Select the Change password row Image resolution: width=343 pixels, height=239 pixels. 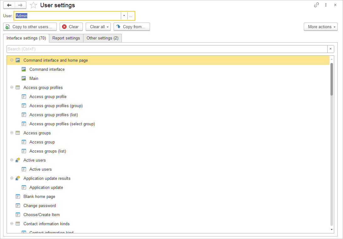(168, 205)
